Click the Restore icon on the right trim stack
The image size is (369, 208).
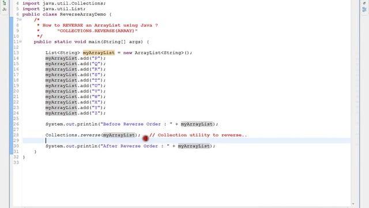[x=364, y=3]
